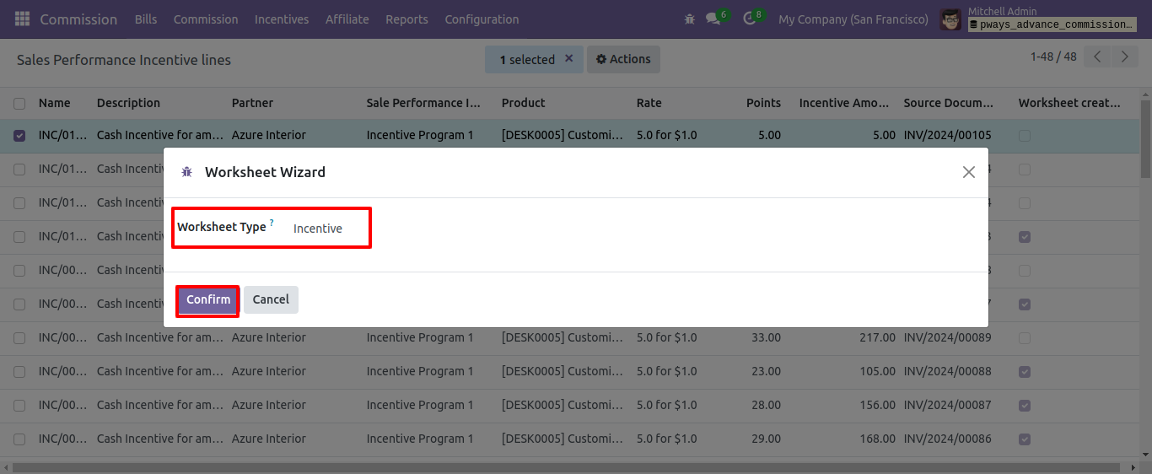Confirm the worksheet wizard
The image size is (1152, 474).
pos(208,299)
